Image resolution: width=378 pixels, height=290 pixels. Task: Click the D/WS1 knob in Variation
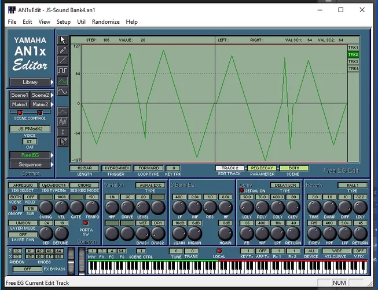143,234
